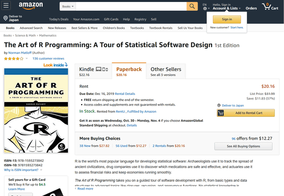
Task: Click 38 New offers link
Action: [x=85, y=146]
